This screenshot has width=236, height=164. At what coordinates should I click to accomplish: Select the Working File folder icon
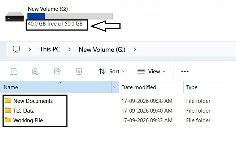[x=8, y=120]
